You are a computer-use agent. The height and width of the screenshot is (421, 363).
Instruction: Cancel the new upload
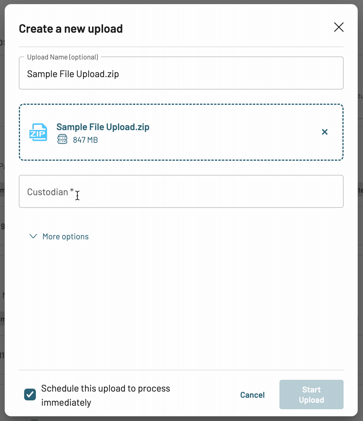tap(252, 395)
